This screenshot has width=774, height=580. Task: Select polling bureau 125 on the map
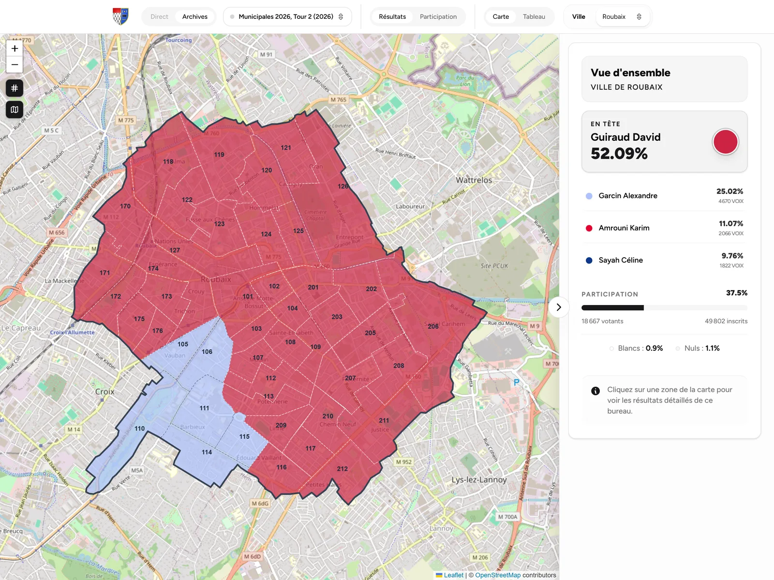[x=298, y=231]
